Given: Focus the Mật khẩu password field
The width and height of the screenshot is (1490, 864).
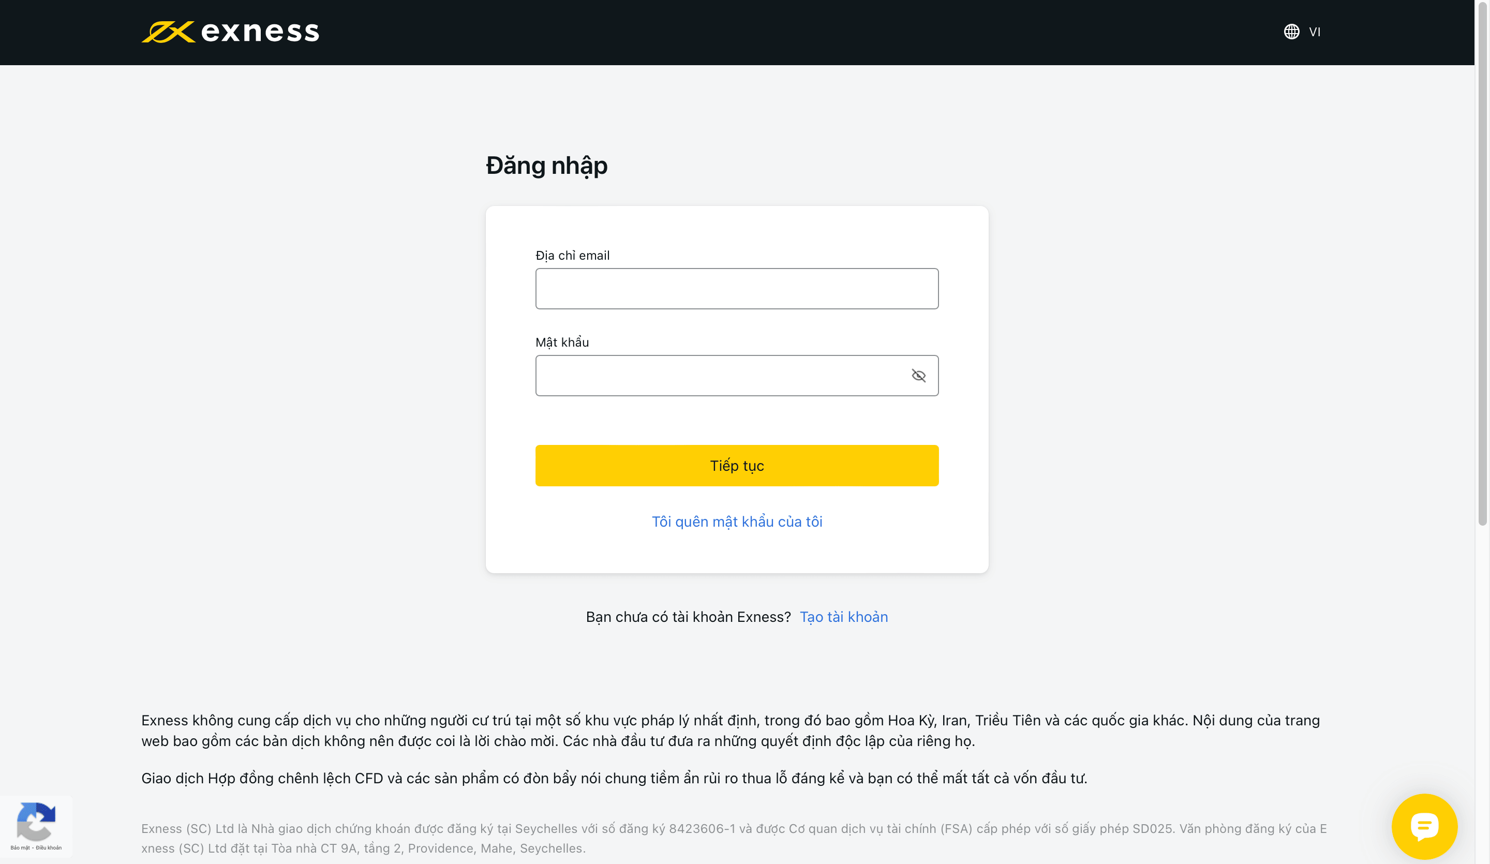Looking at the screenshot, I should 721,376.
